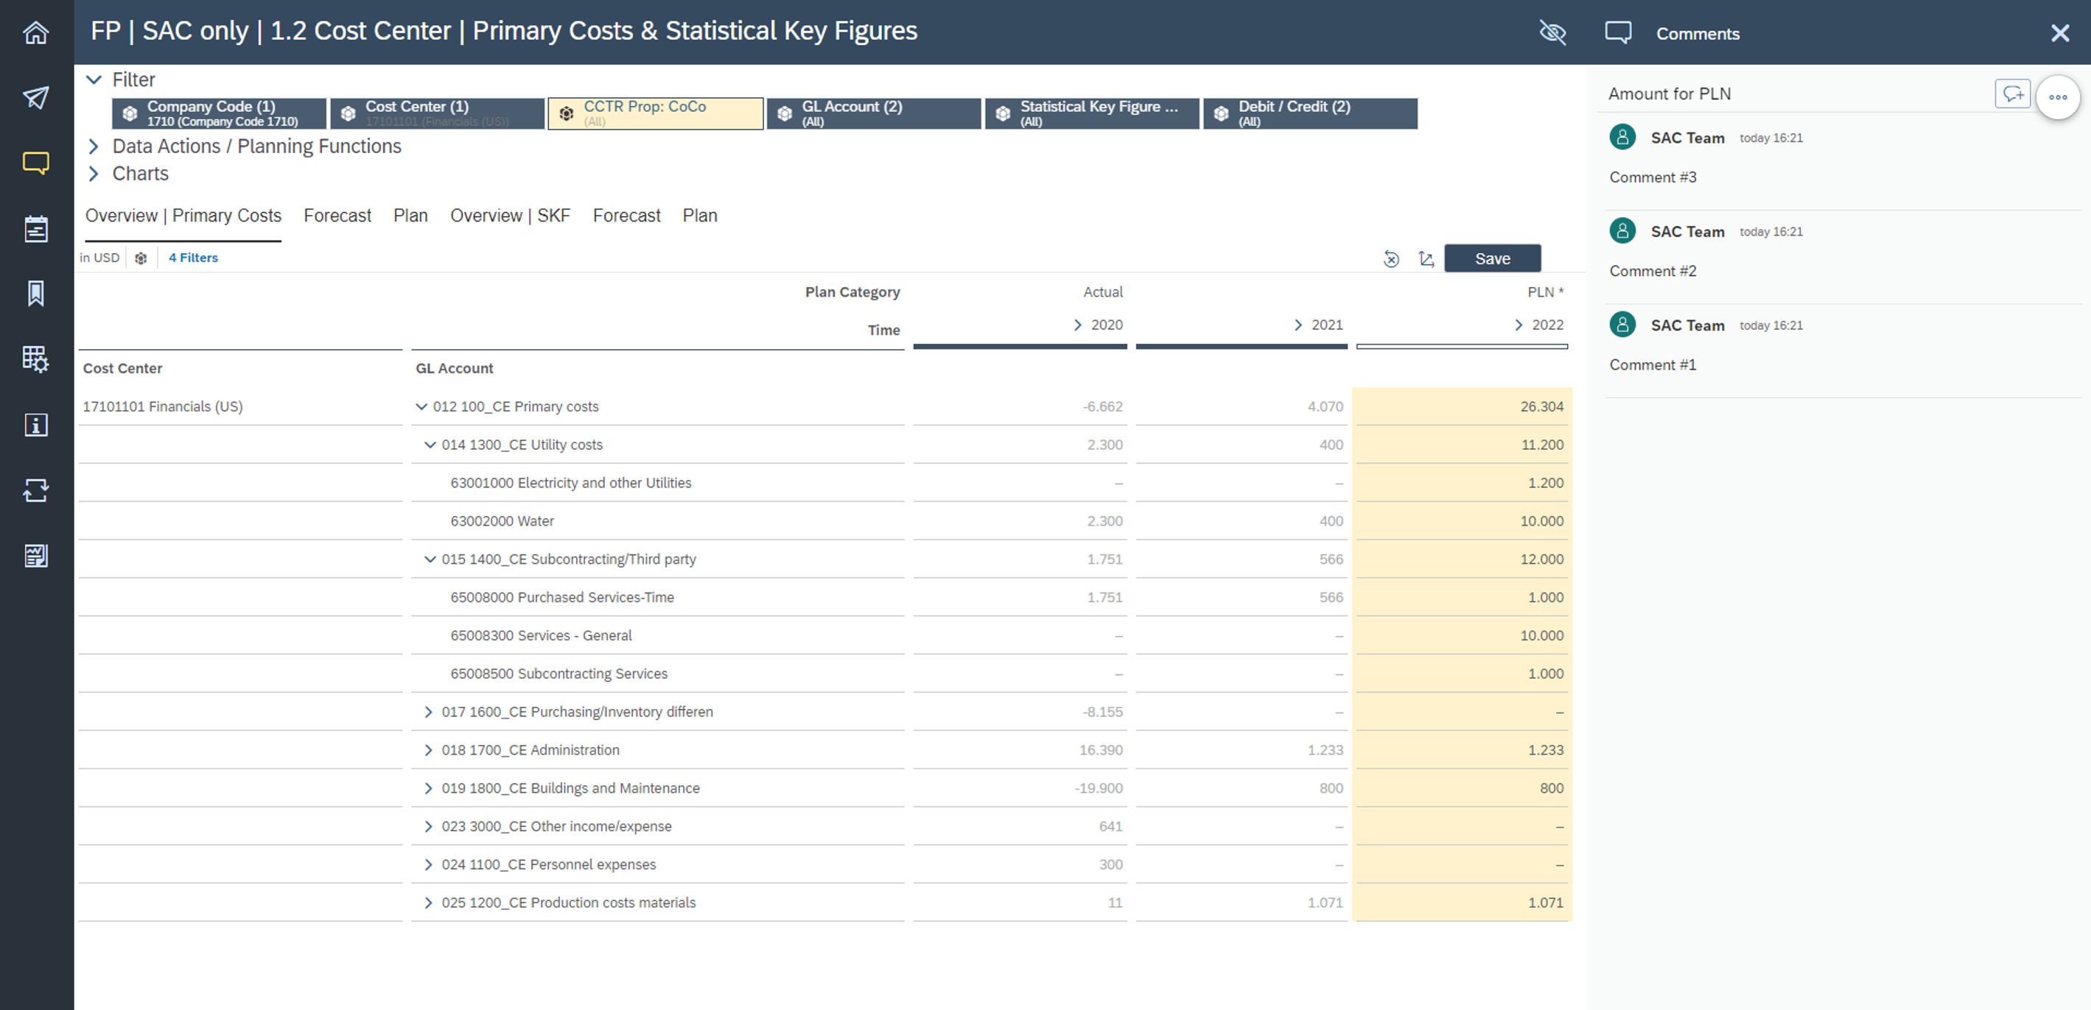
Task: Open the 4 Filters link
Action: point(192,257)
